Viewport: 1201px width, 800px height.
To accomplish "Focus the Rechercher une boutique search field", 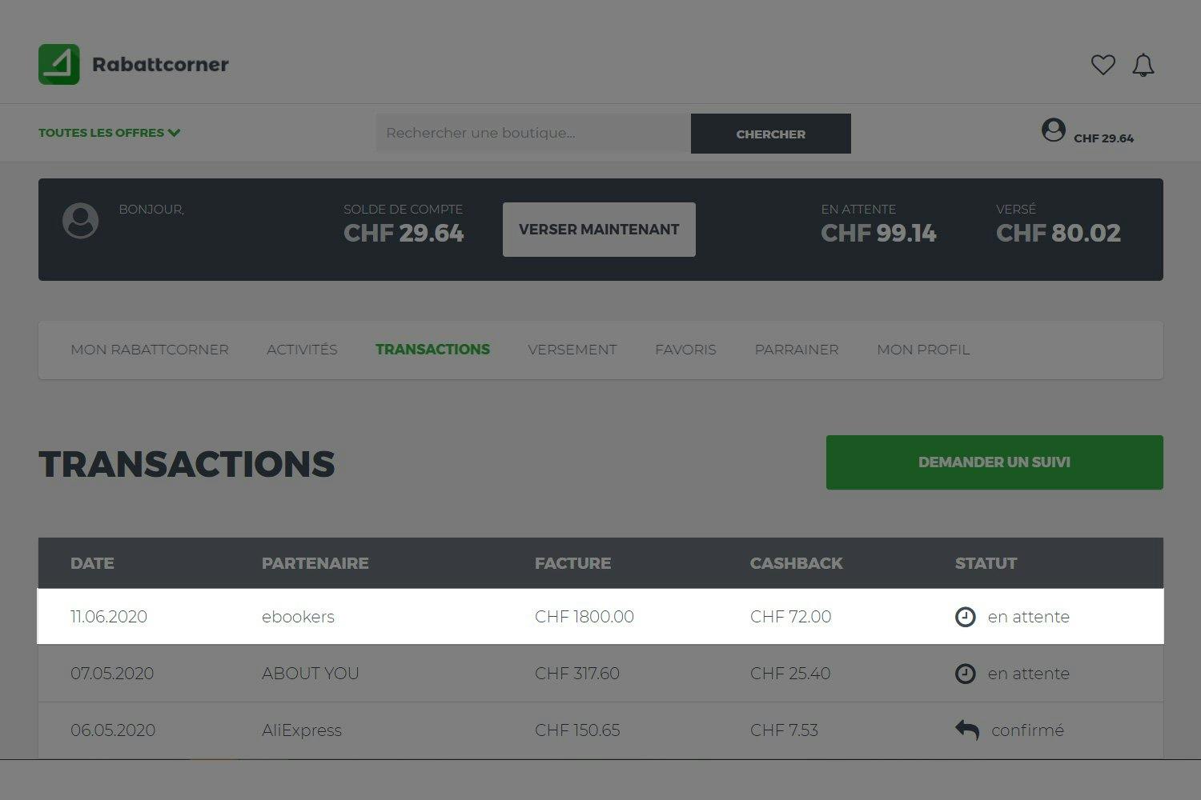I will [533, 133].
